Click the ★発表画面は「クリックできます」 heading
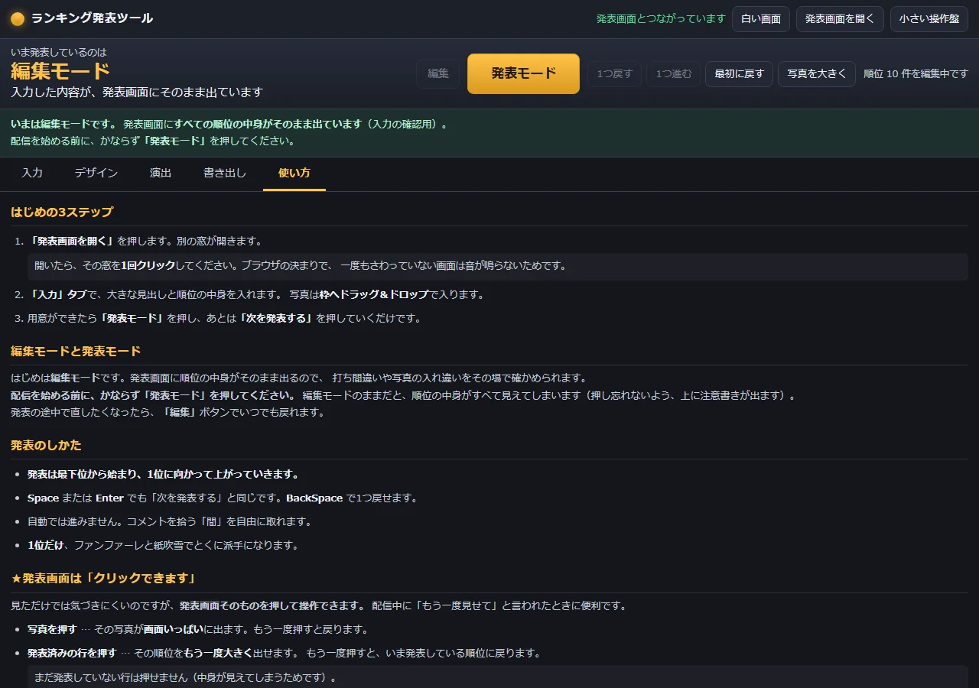Screen dimensions: 979x688 103,579
